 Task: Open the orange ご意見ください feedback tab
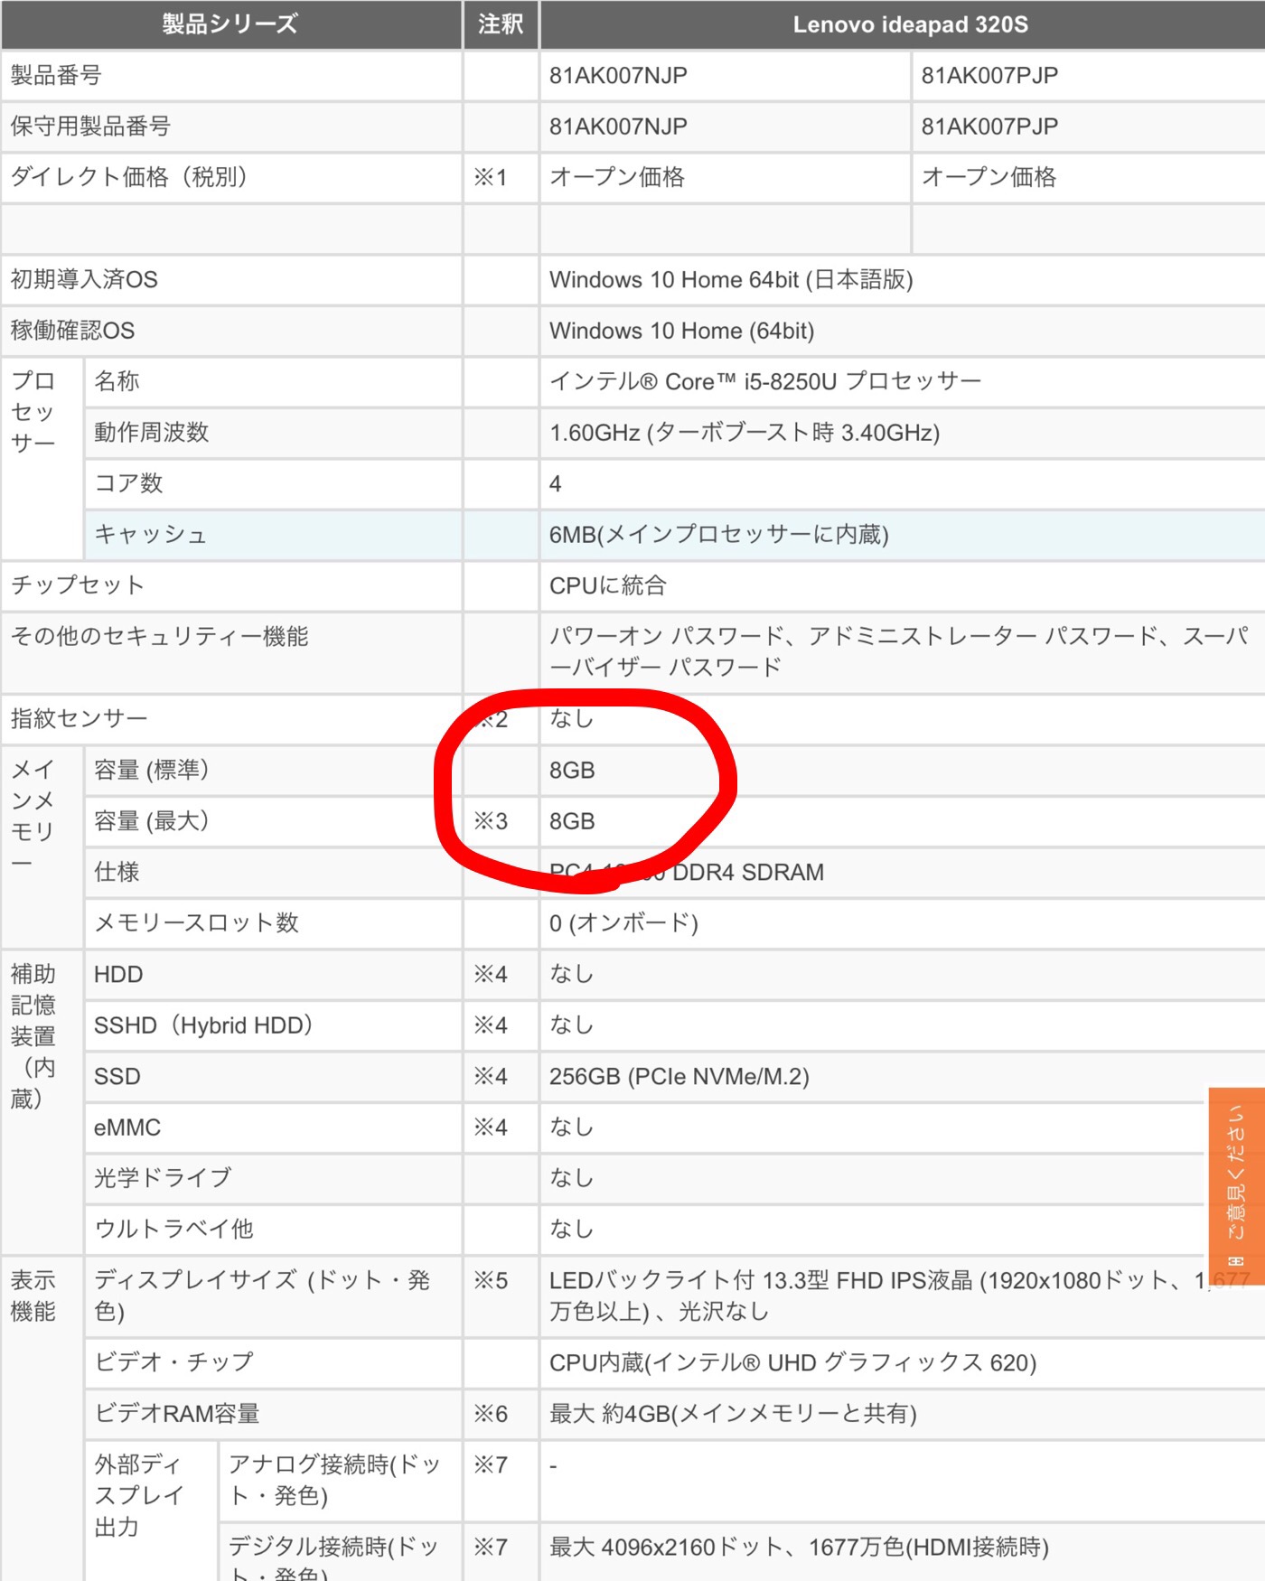1237,1185
